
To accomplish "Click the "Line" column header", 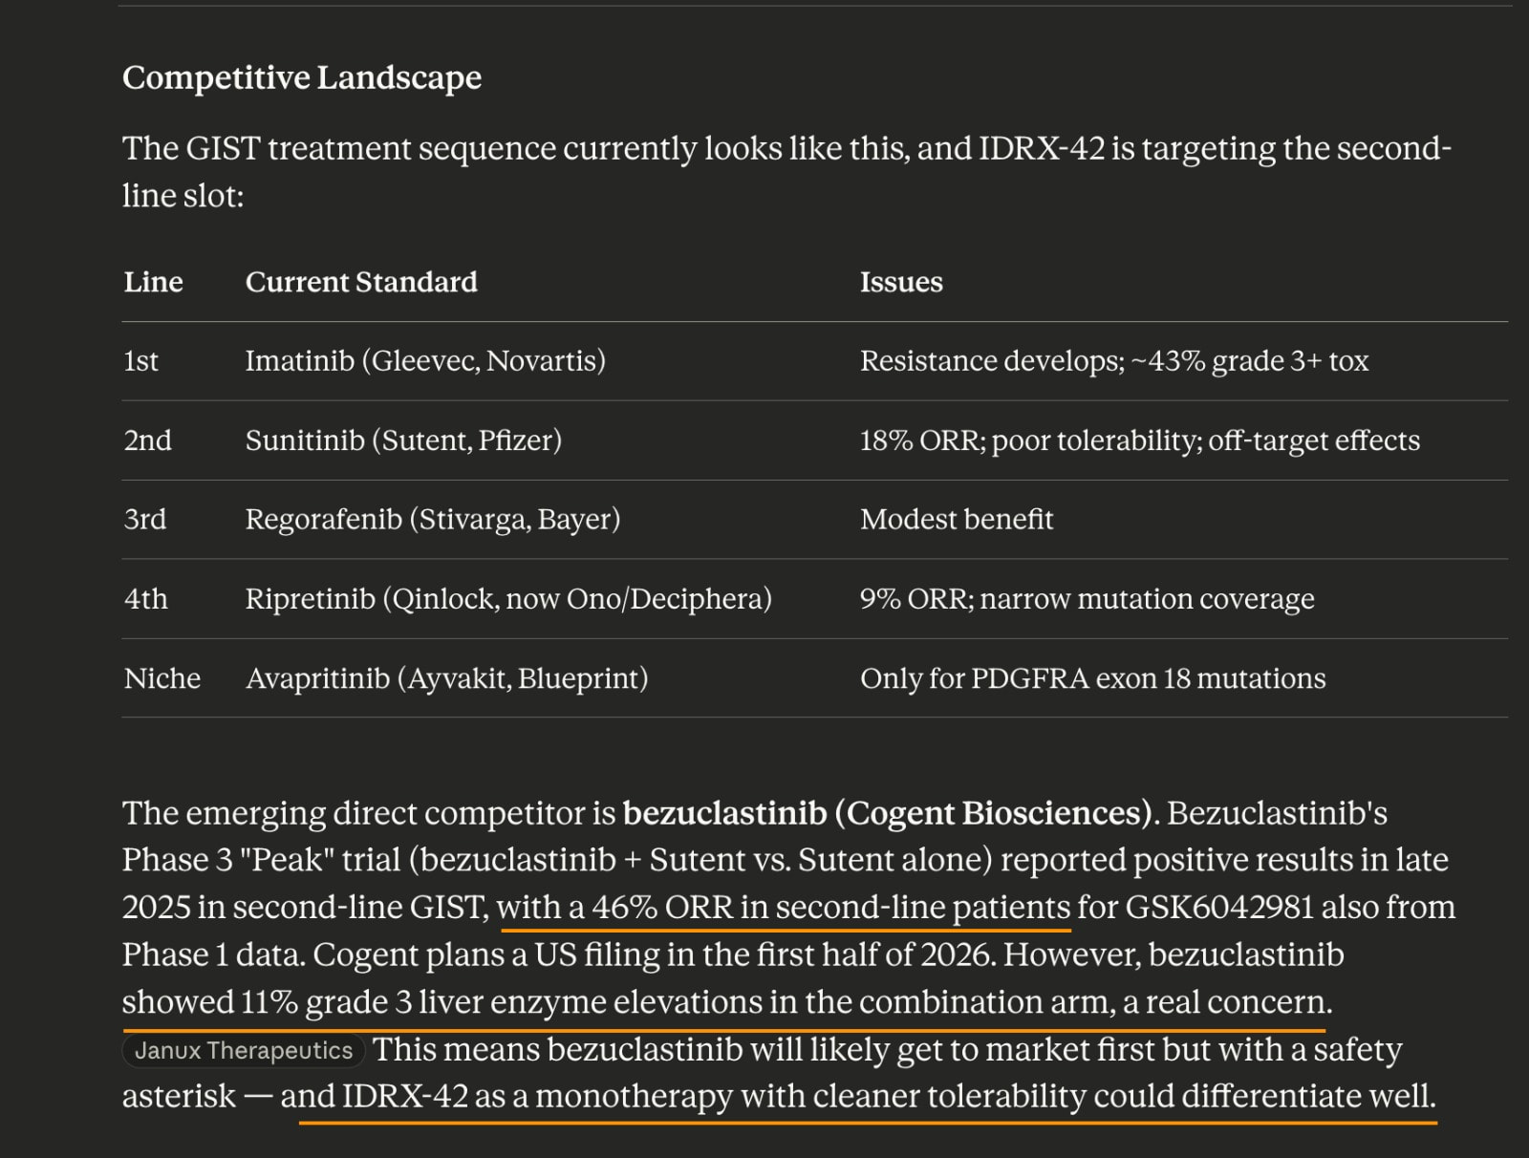I will tap(153, 282).
